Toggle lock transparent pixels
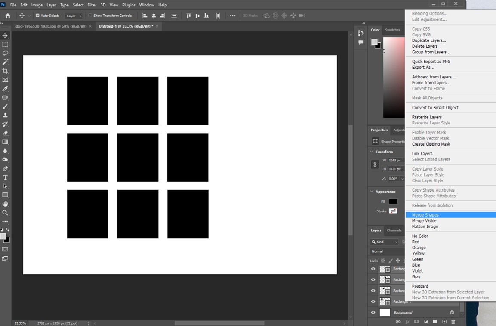 [383, 261]
